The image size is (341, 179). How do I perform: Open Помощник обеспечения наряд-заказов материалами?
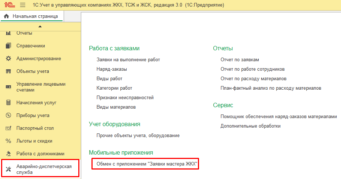[278, 117]
